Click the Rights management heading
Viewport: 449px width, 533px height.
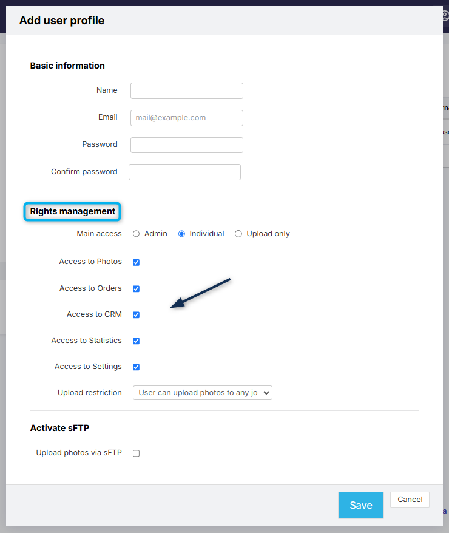[72, 211]
